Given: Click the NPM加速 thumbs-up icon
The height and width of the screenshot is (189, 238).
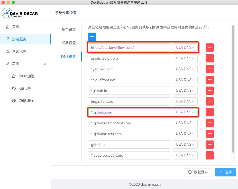Looking at the screenshot, I should coord(14,76).
